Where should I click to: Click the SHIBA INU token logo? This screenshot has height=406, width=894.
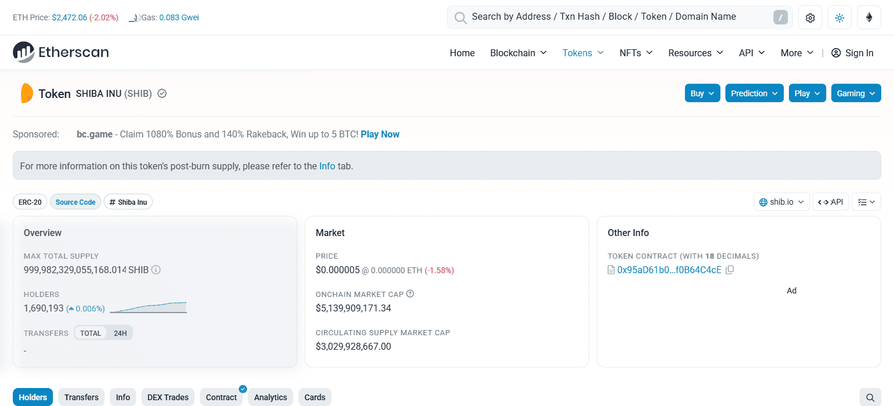27,93
